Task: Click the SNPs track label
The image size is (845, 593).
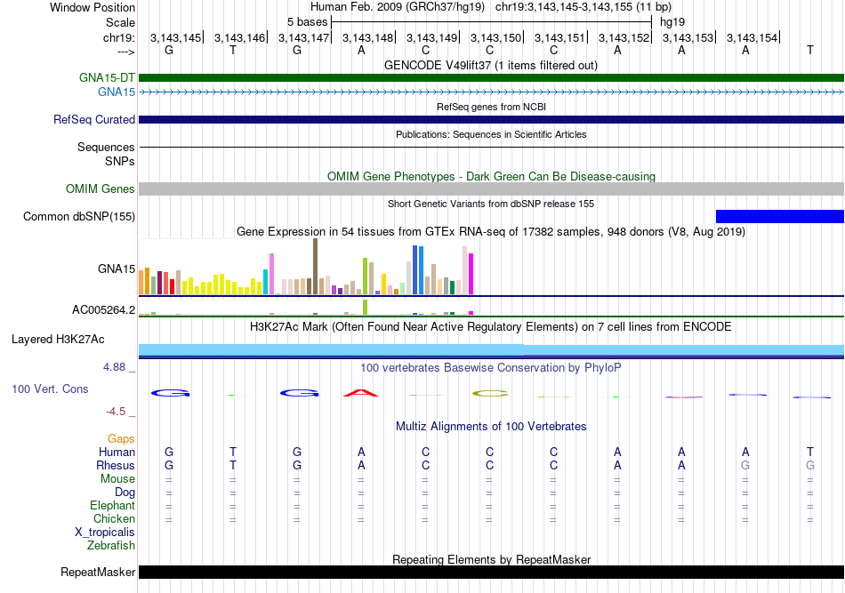Action: pyautogui.click(x=120, y=161)
